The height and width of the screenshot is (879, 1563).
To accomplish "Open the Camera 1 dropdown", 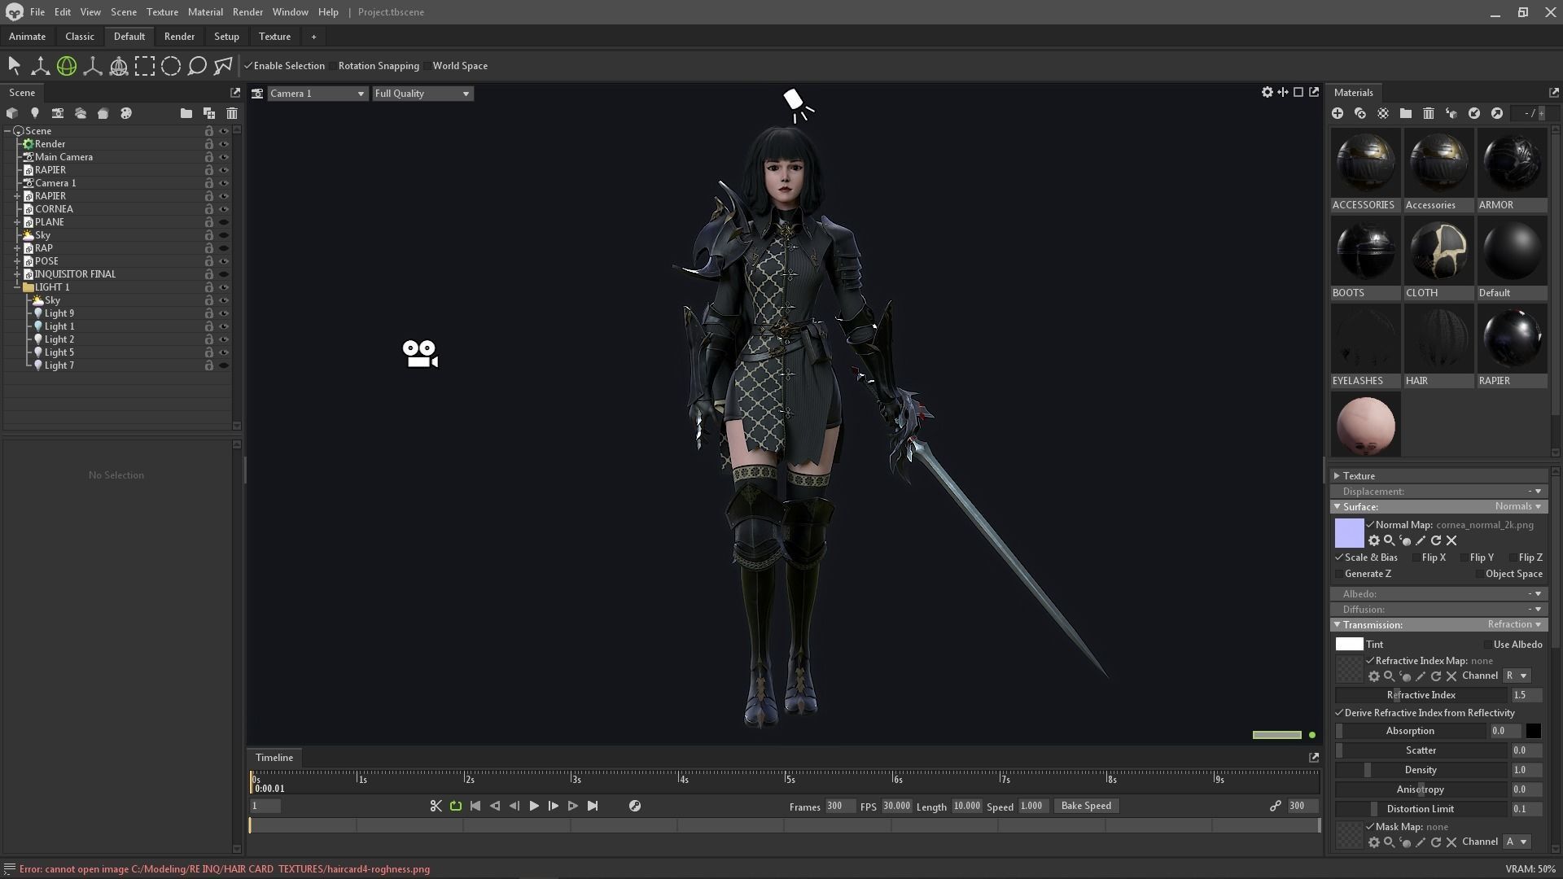I will point(317,94).
